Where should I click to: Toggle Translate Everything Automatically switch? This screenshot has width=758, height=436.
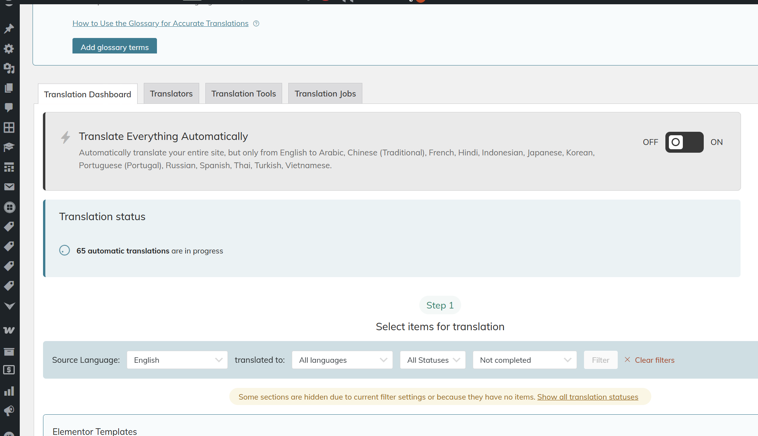coord(684,142)
